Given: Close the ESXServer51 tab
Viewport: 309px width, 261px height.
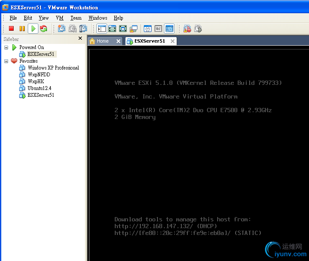Looking at the screenshot, I should 172,41.
